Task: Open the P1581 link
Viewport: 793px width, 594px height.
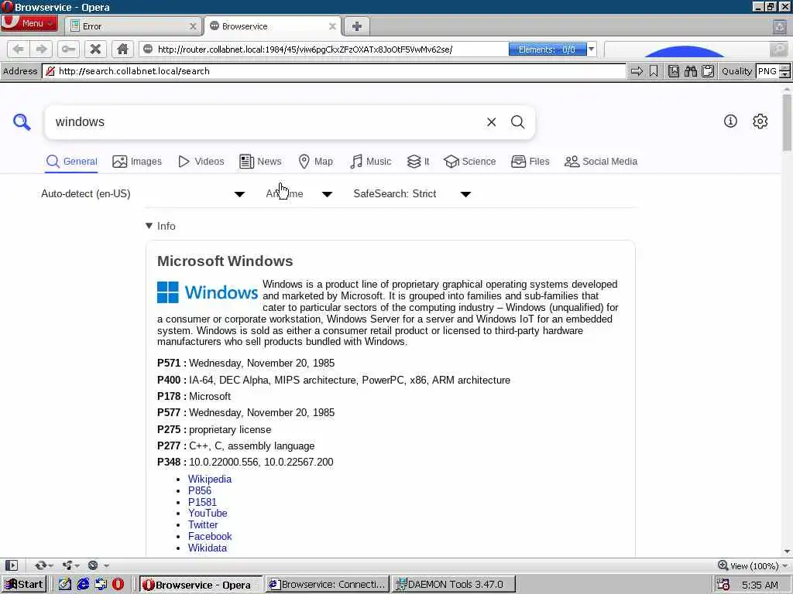Action: tap(202, 502)
